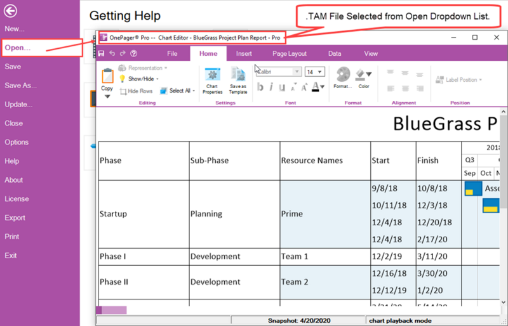The image size is (508, 326).
Task: Click the undo arrow icon
Action: tap(112, 53)
